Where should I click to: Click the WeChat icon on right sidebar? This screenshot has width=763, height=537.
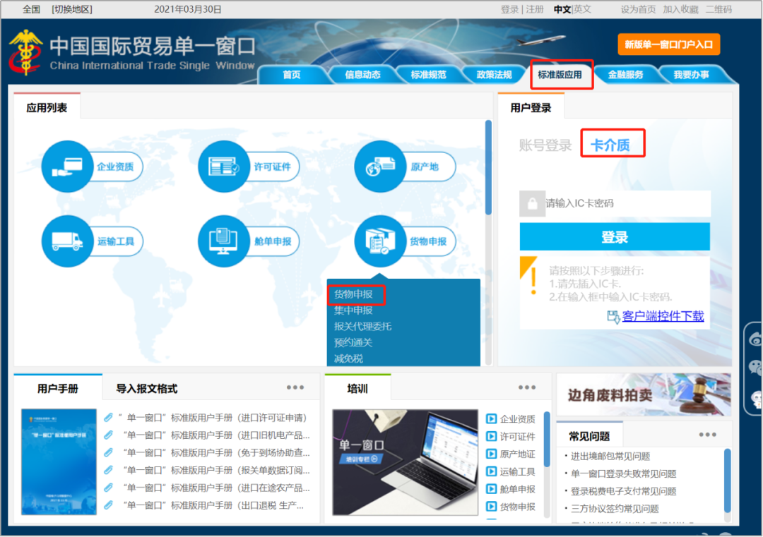click(756, 367)
